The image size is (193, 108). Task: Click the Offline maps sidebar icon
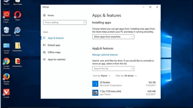[44, 52]
